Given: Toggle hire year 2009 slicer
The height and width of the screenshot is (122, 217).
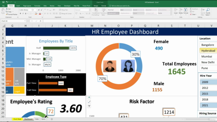Looking at the screenshot, I should tap(209, 82).
